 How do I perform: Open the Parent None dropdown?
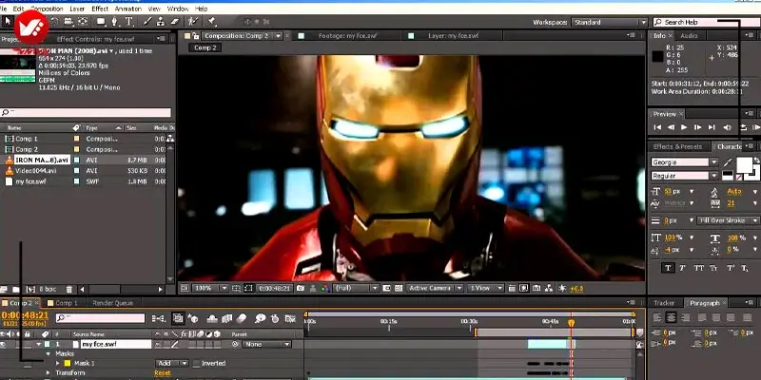267,344
